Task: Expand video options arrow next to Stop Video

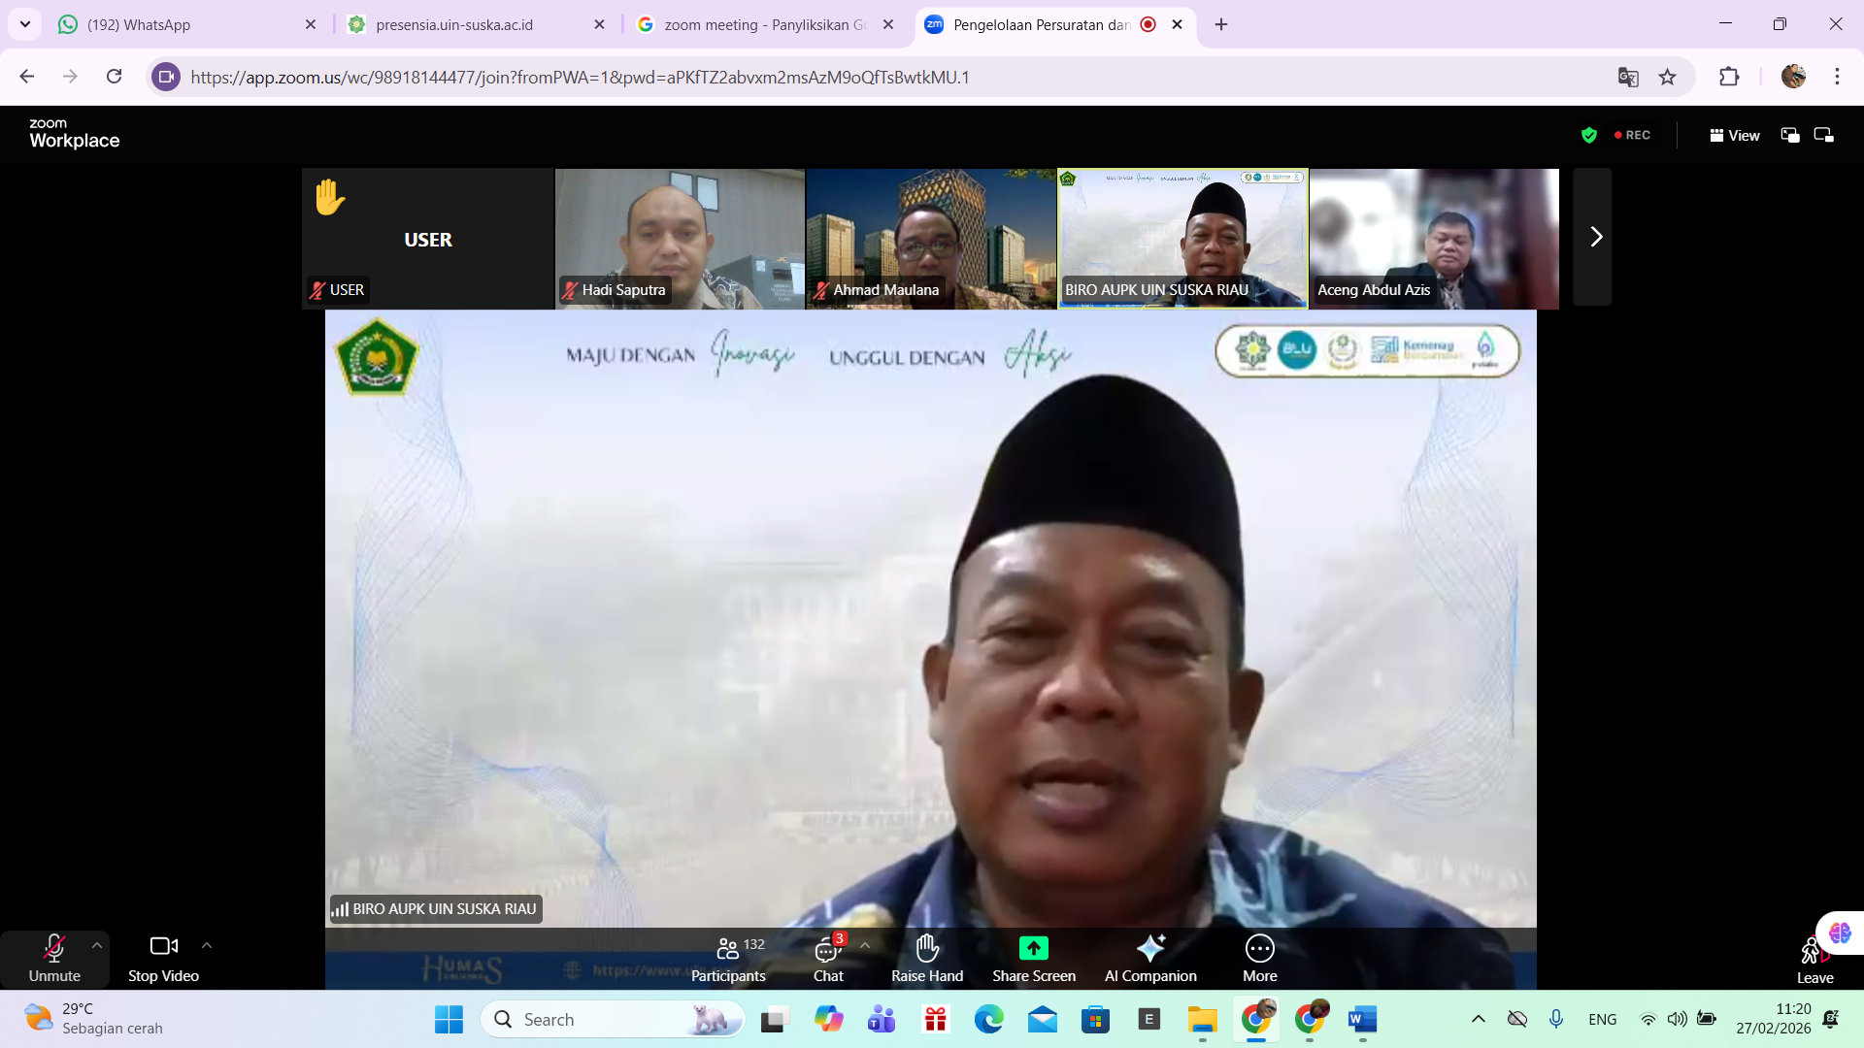Action: click(x=207, y=945)
